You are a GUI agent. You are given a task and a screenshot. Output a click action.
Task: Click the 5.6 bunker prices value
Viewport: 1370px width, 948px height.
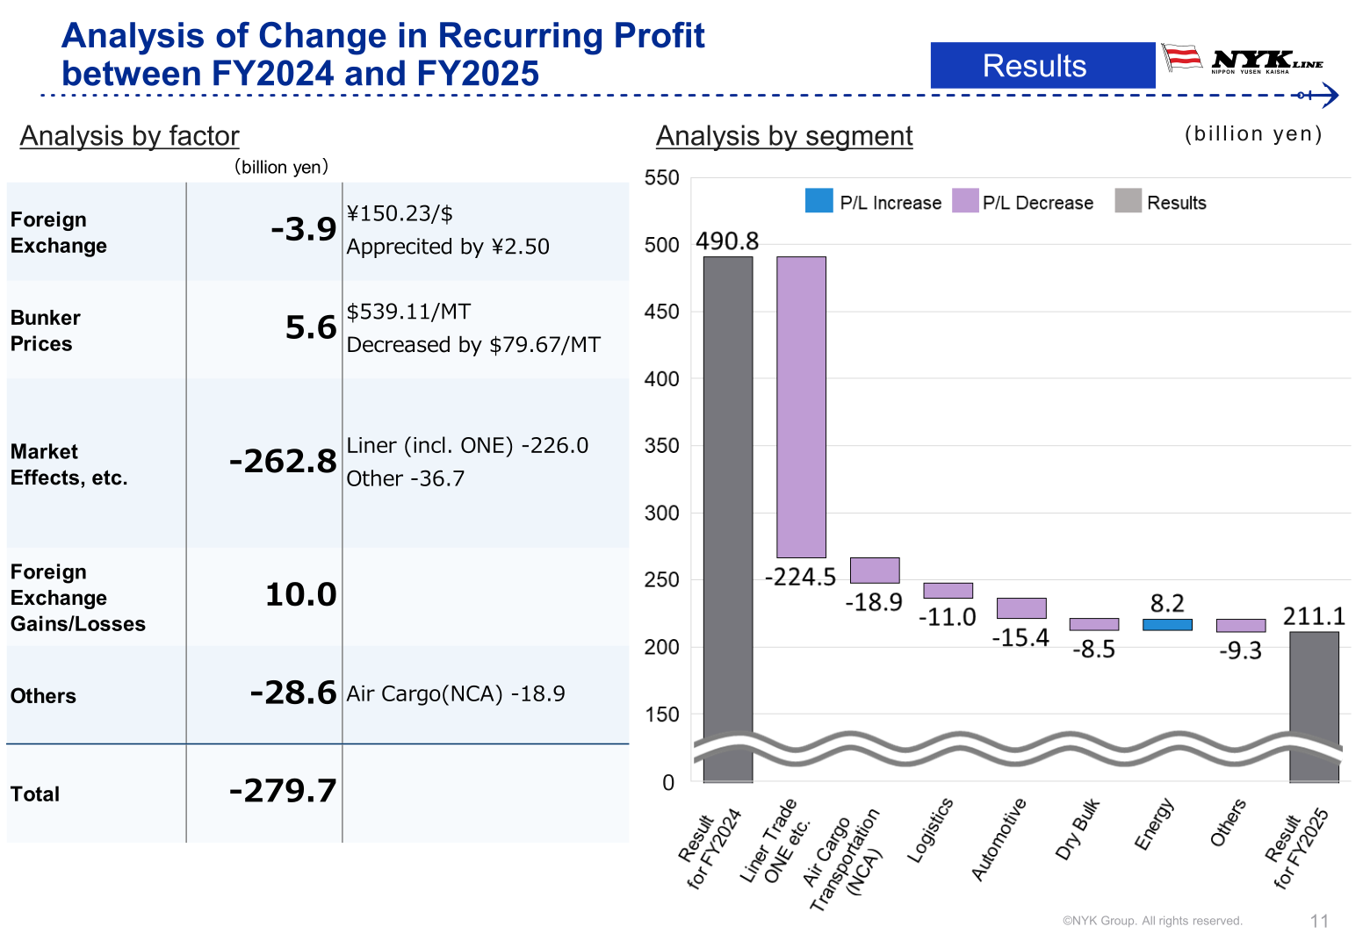[311, 327]
